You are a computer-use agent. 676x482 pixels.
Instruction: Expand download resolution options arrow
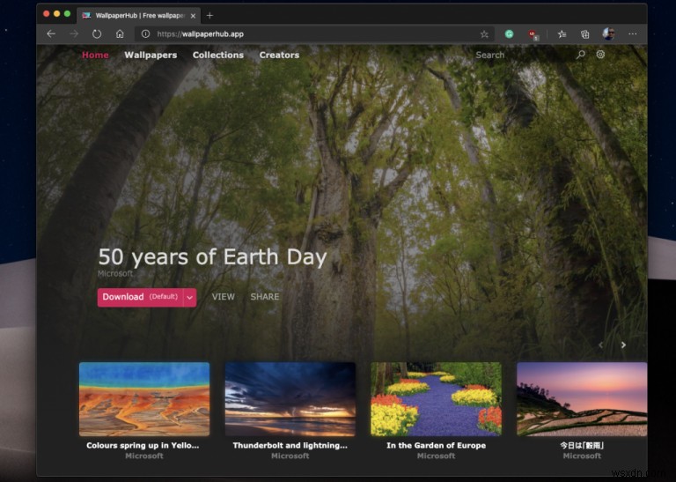pos(190,297)
